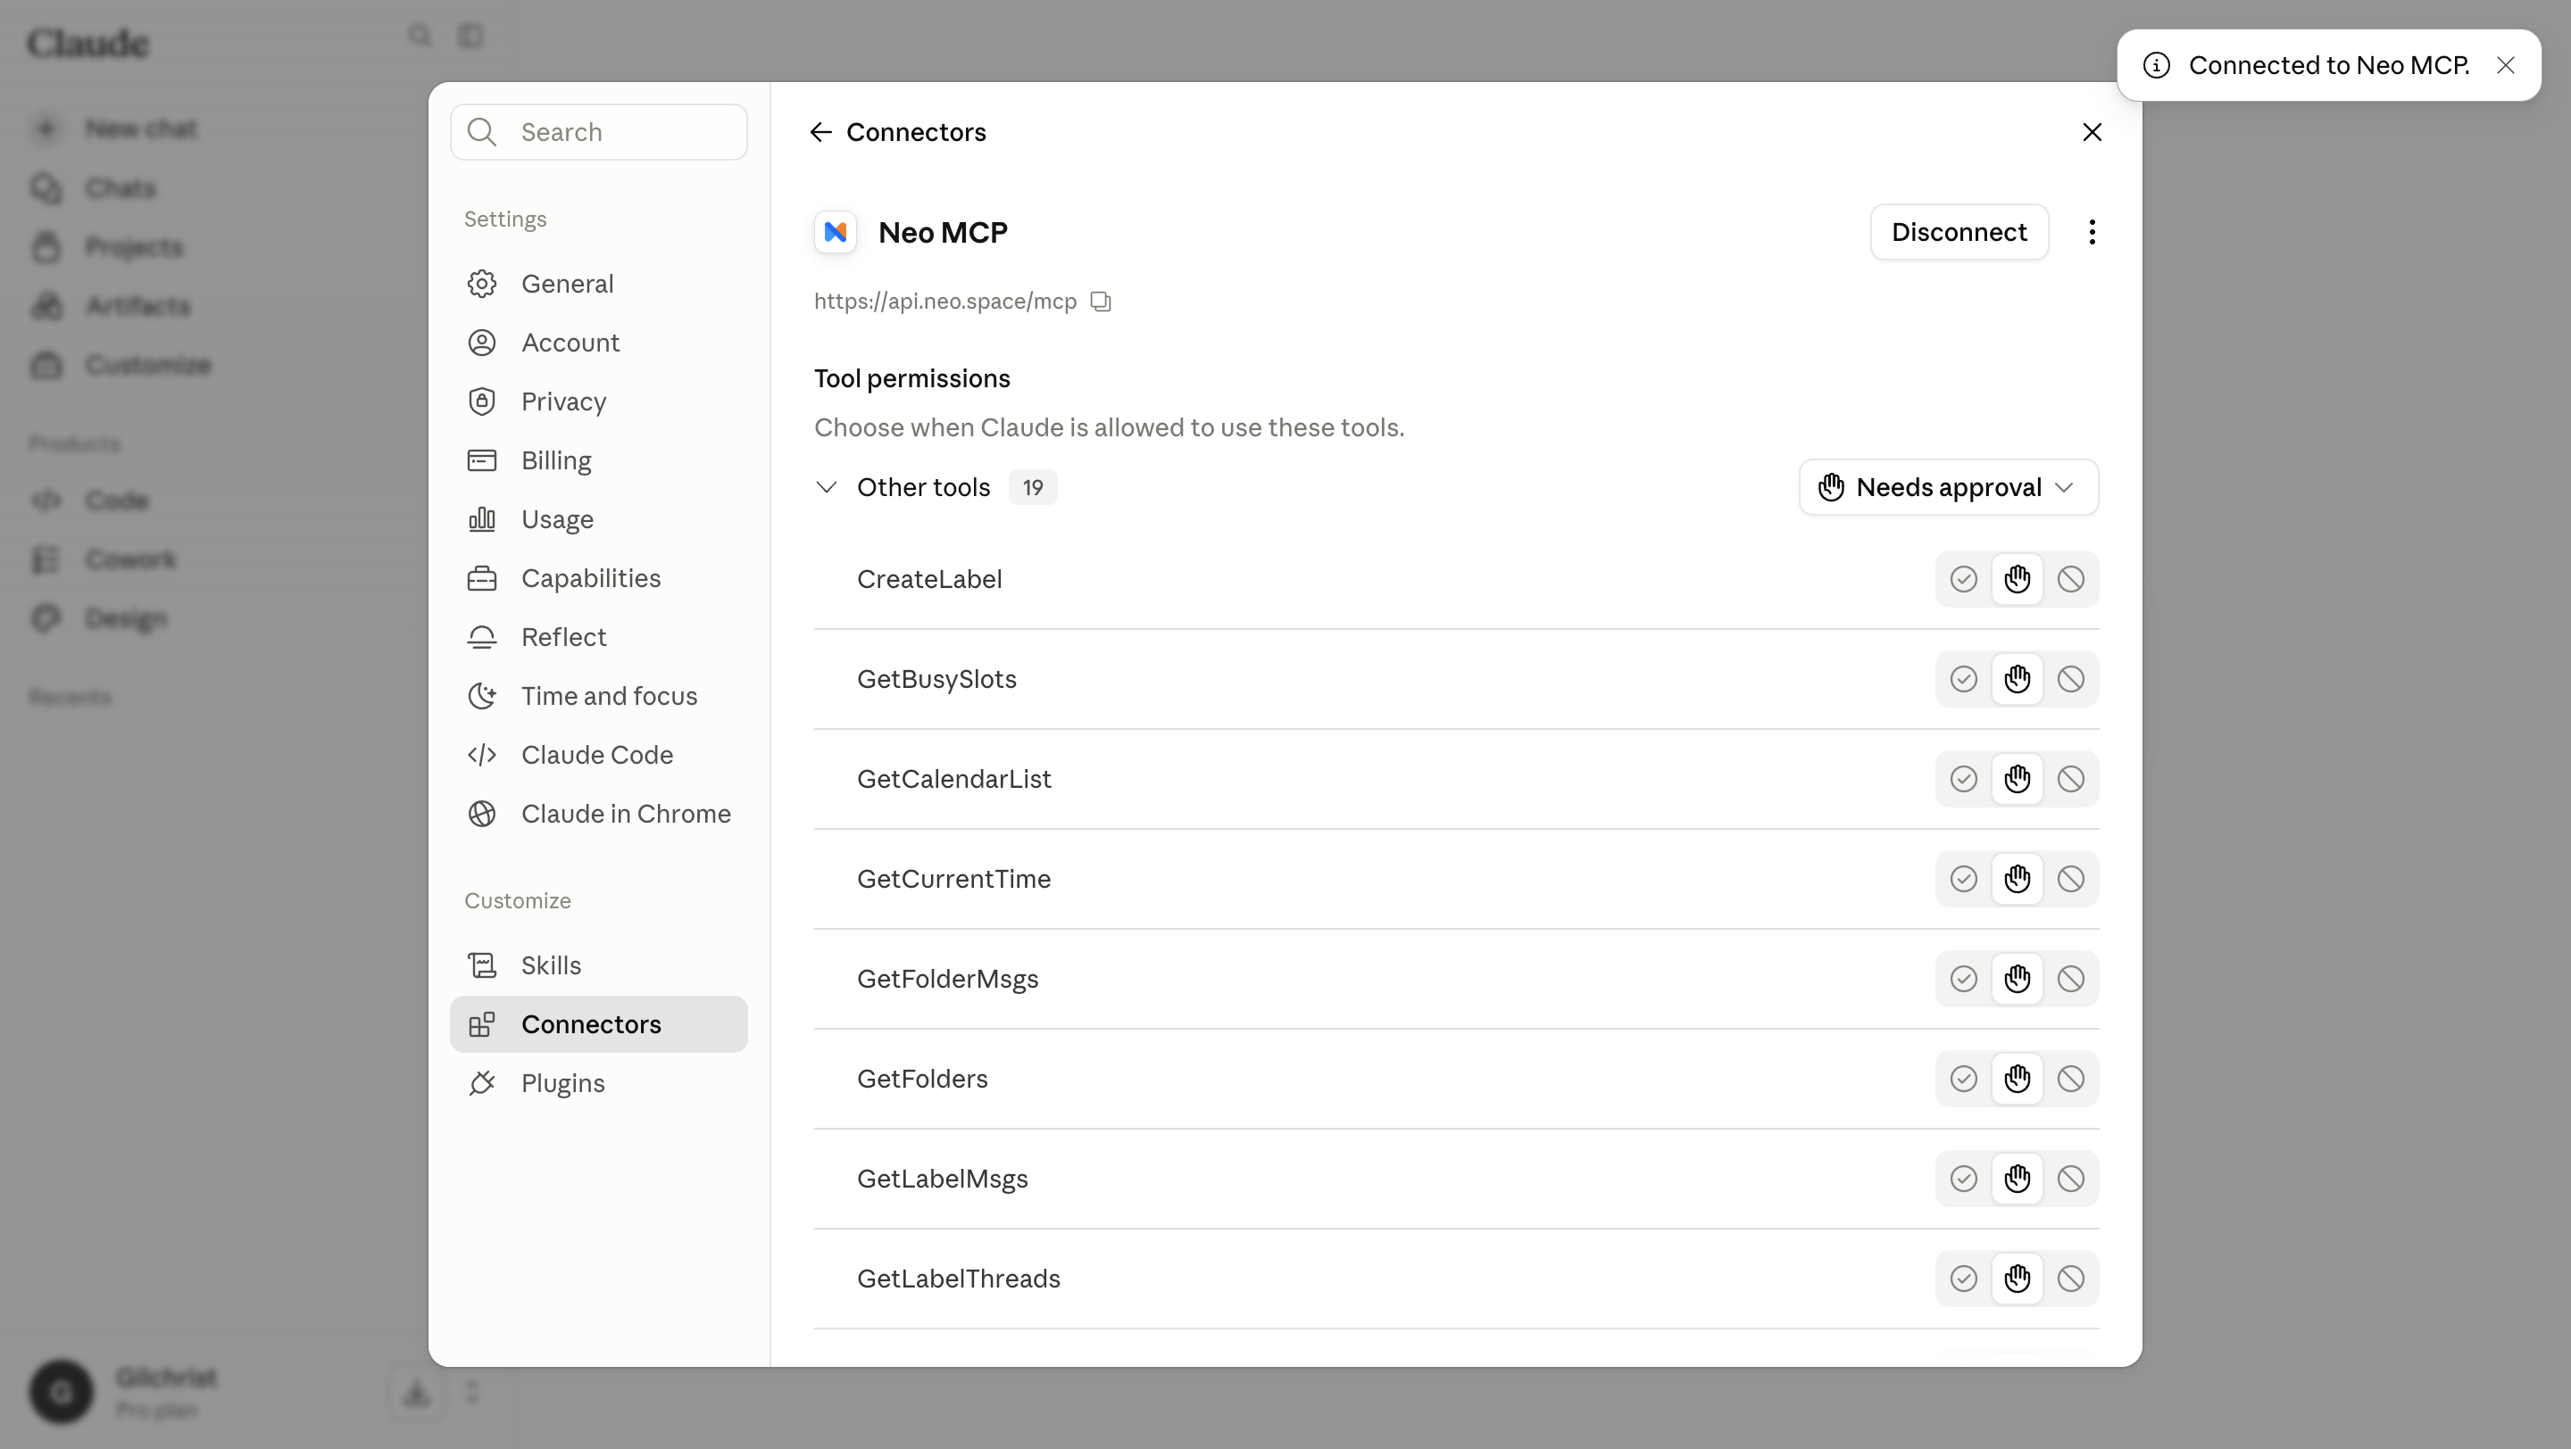Open the Needs approval dropdown
The image size is (2571, 1449).
point(1948,488)
